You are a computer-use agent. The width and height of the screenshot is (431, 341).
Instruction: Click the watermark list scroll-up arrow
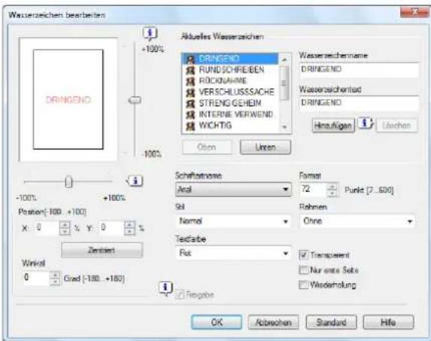tap(285, 59)
